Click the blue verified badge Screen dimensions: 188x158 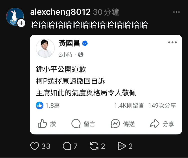click(85, 43)
